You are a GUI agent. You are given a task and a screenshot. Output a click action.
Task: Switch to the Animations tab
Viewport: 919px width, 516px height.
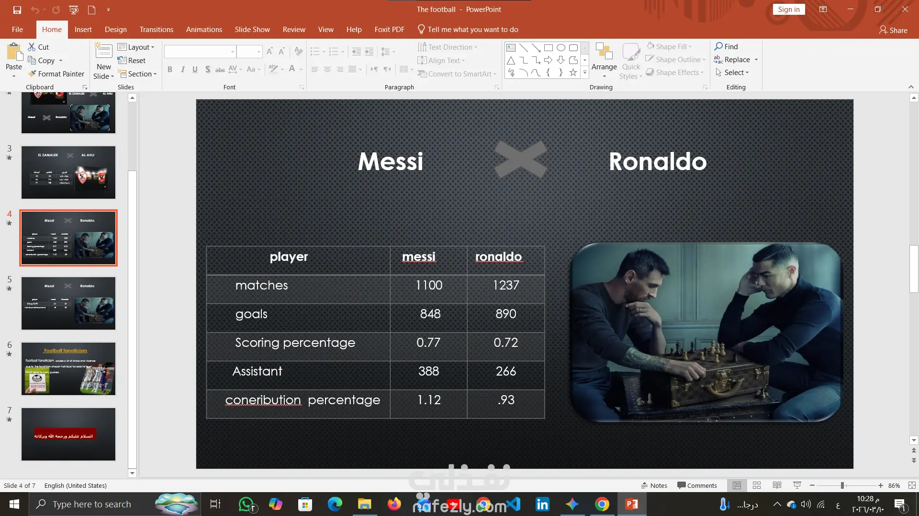tap(204, 30)
